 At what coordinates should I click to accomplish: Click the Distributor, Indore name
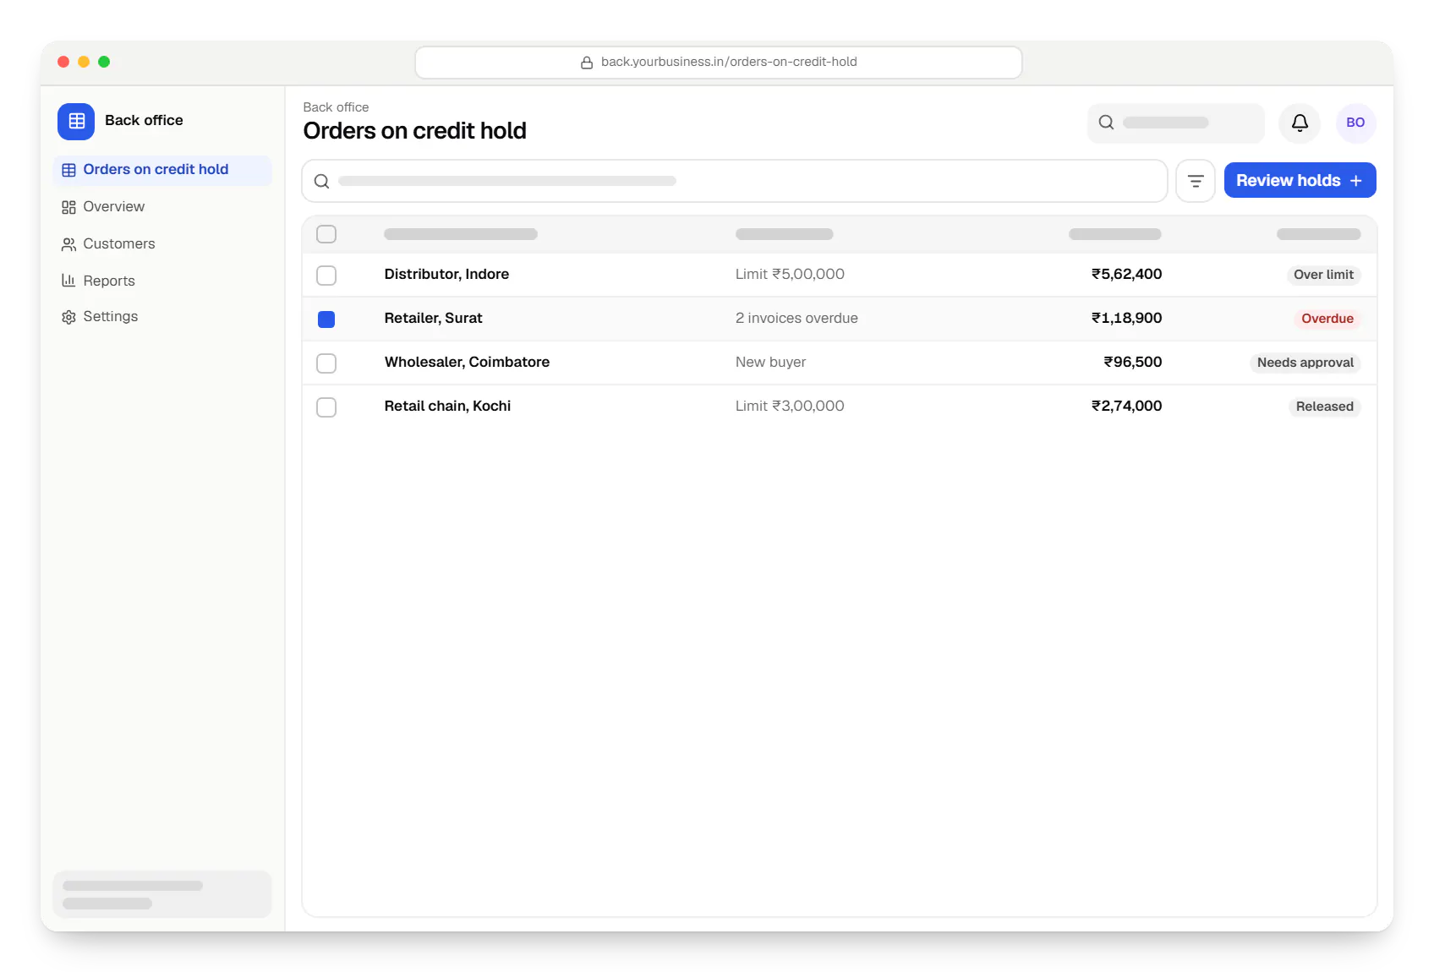[x=446, y=274]
